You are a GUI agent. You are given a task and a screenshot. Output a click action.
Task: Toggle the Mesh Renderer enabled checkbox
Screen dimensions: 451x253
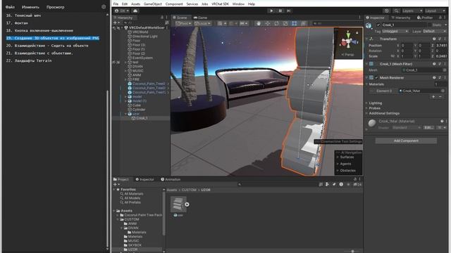tap(376, 77)
